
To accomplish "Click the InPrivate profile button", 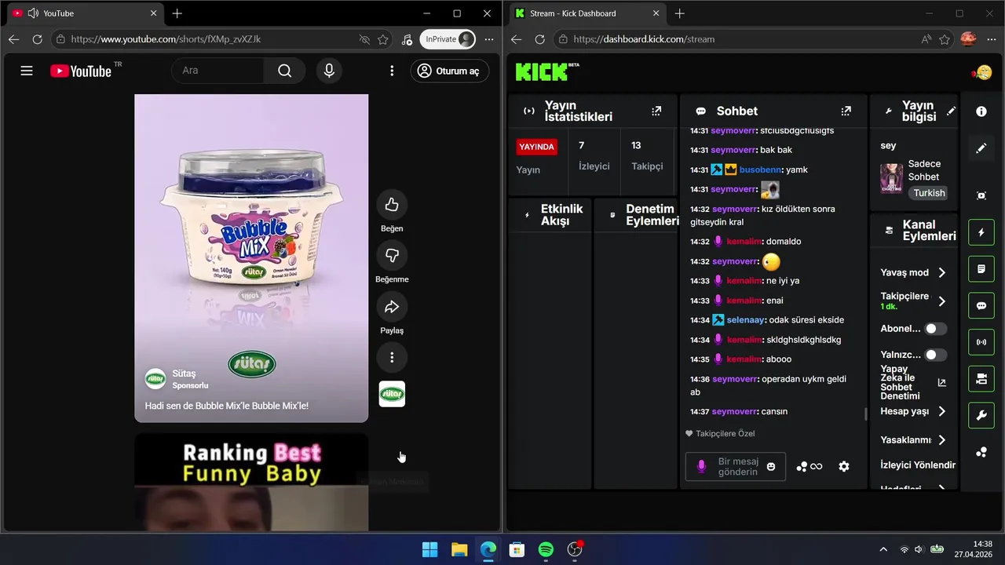I will tap(448, 39).
